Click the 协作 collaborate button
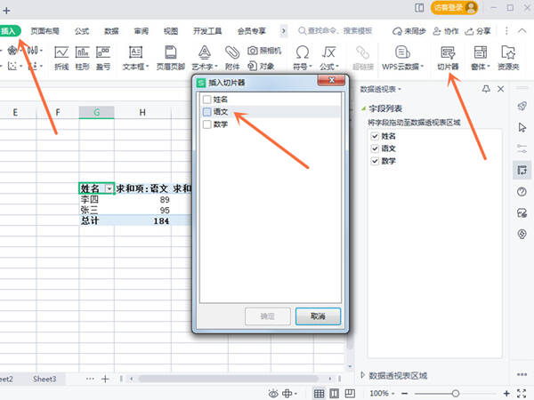534x400 pixels. tap(446, 31)
